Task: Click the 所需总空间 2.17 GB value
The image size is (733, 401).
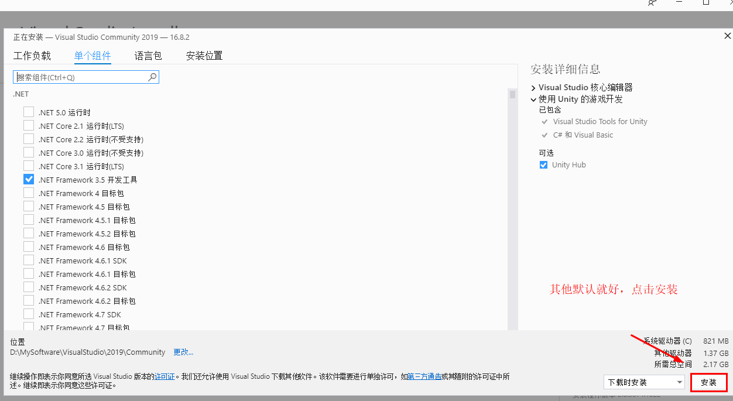Action: pyautogui.click(x=715, y=364)
